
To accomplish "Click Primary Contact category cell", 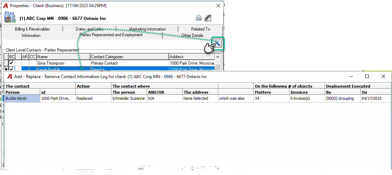I will click(130, 63).
